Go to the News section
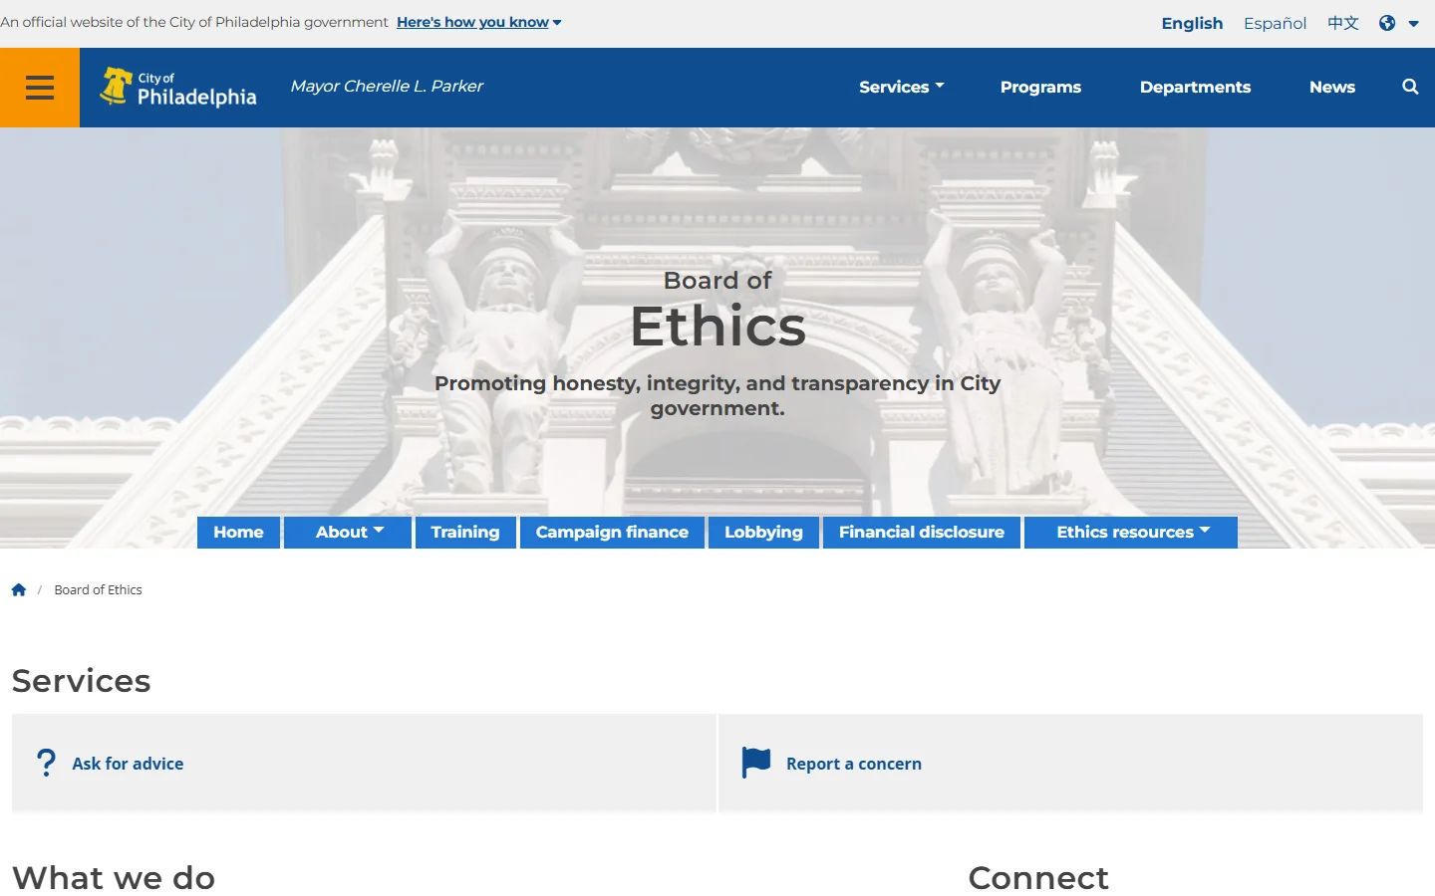 1332,87
